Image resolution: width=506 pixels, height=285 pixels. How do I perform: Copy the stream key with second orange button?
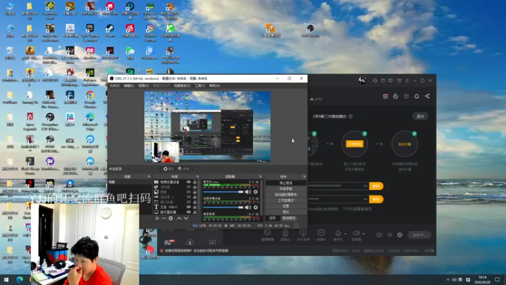pyautogui.click(x=376, y=199)
